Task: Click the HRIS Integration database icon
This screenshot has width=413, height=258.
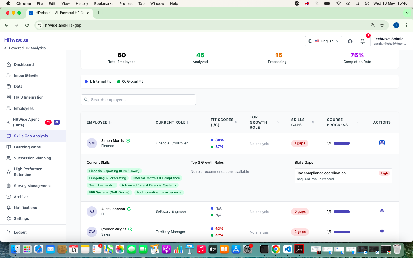Action: [9, 97]
